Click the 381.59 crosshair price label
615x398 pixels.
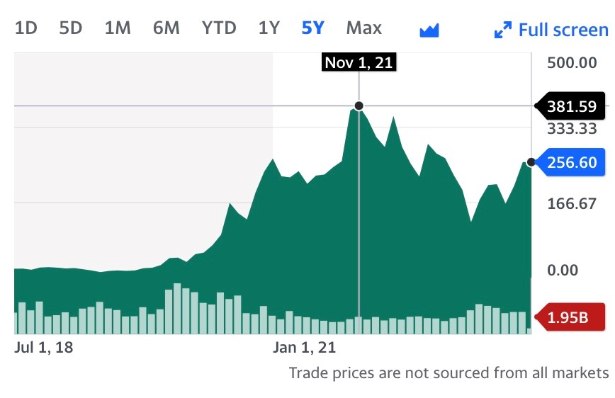571,106
